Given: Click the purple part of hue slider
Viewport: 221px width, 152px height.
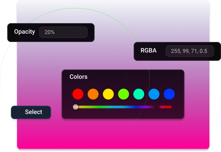Looking at the screenshot, I should pyautogui.click(x=149, y=107).
